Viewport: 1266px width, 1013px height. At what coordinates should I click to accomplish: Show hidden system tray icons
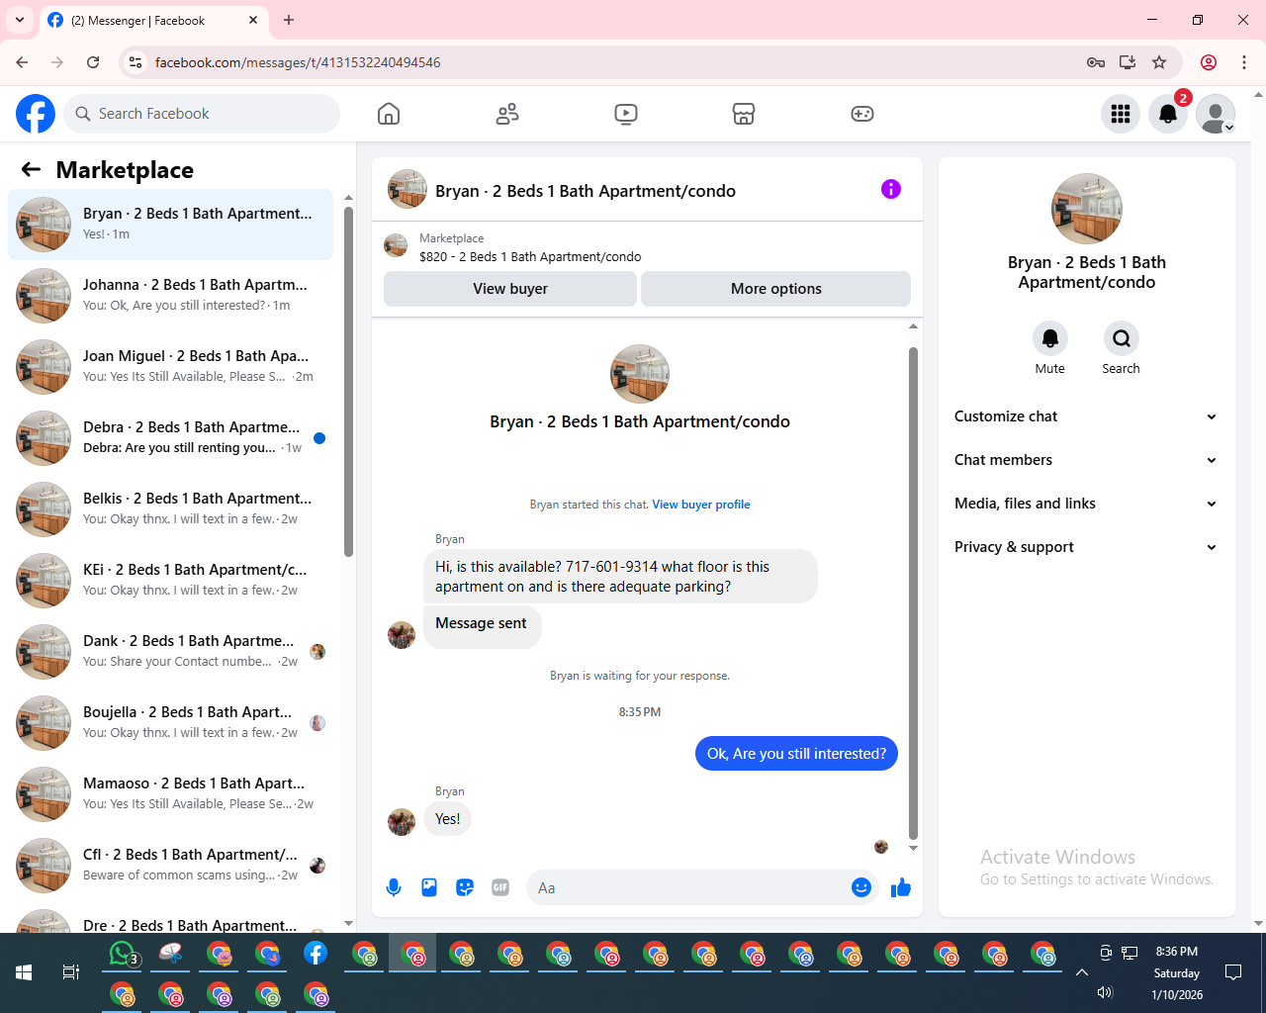point(1082,972)
